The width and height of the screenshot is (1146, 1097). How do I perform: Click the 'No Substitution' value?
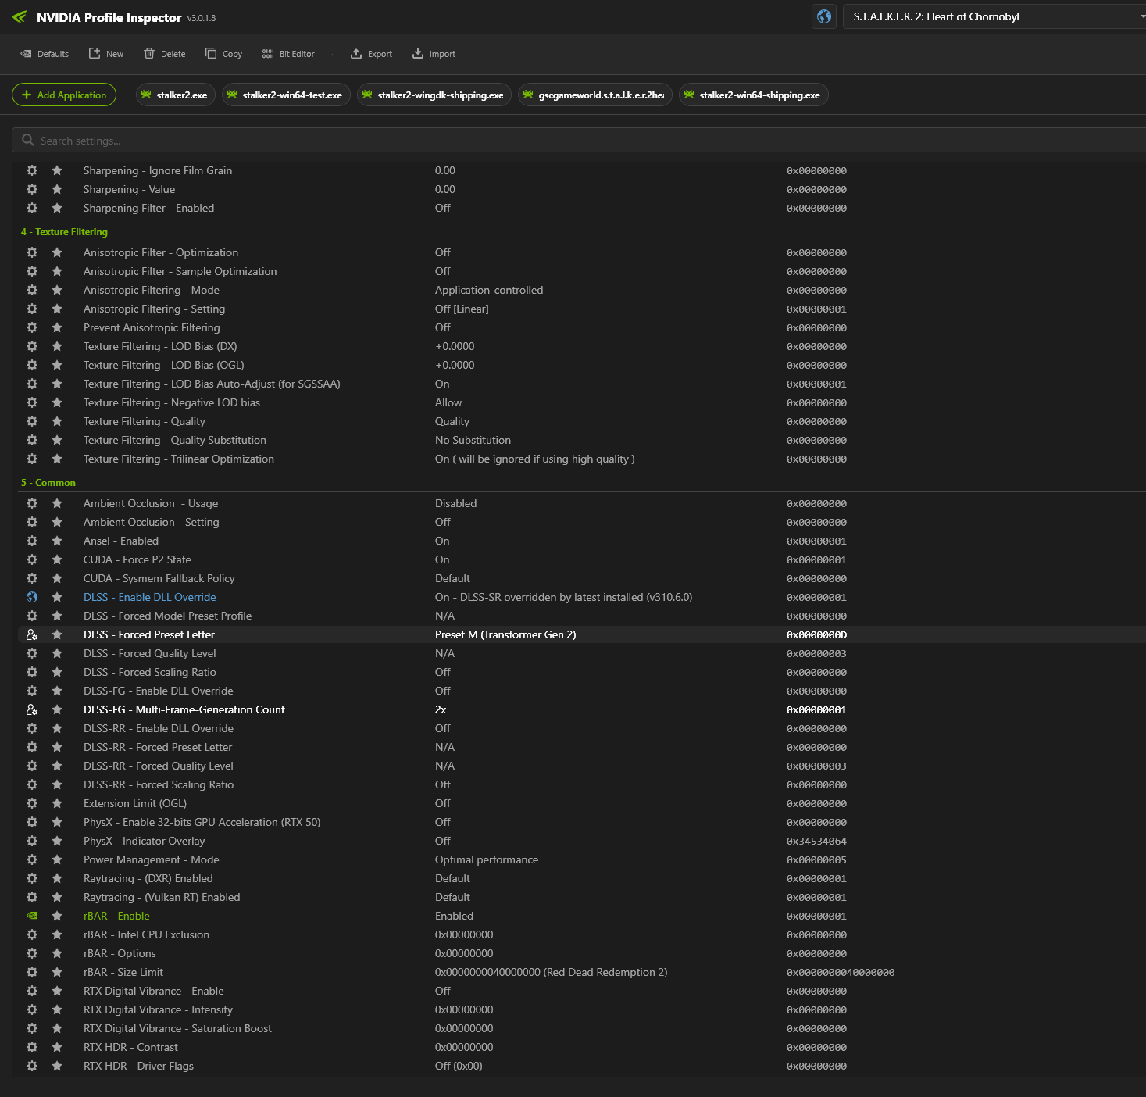(x=473, y=440)
